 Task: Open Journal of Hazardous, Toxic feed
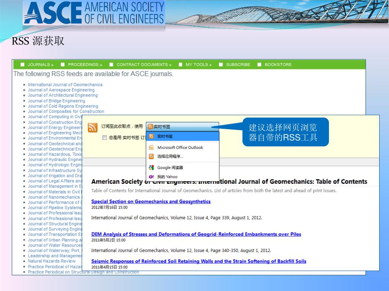tap(55, 154)
